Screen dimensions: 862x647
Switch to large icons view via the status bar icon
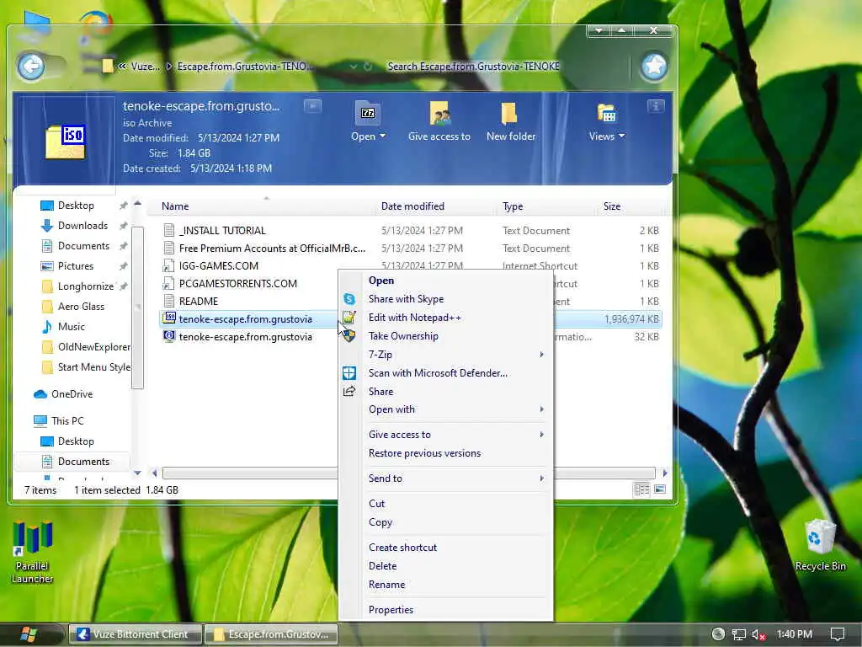(660, 489)
